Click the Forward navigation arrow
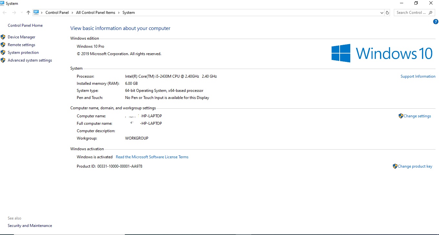Viewport: 439px width, 235px height. (14, 13)
